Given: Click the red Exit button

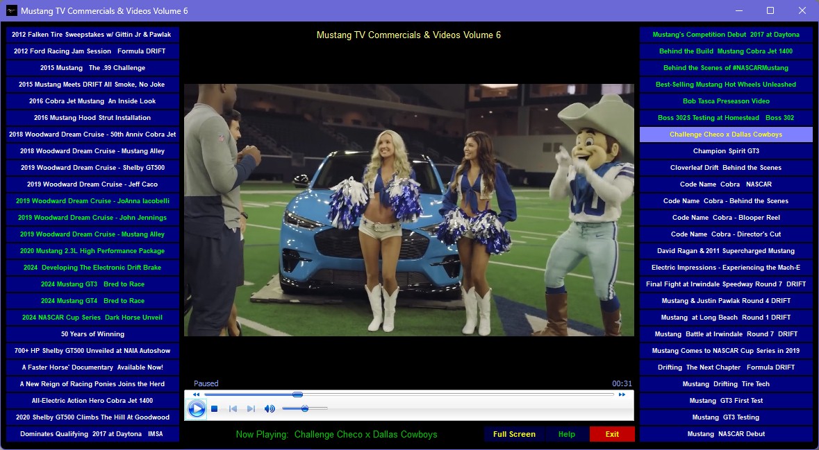Looking at the screenshot, I should point(612,434).
